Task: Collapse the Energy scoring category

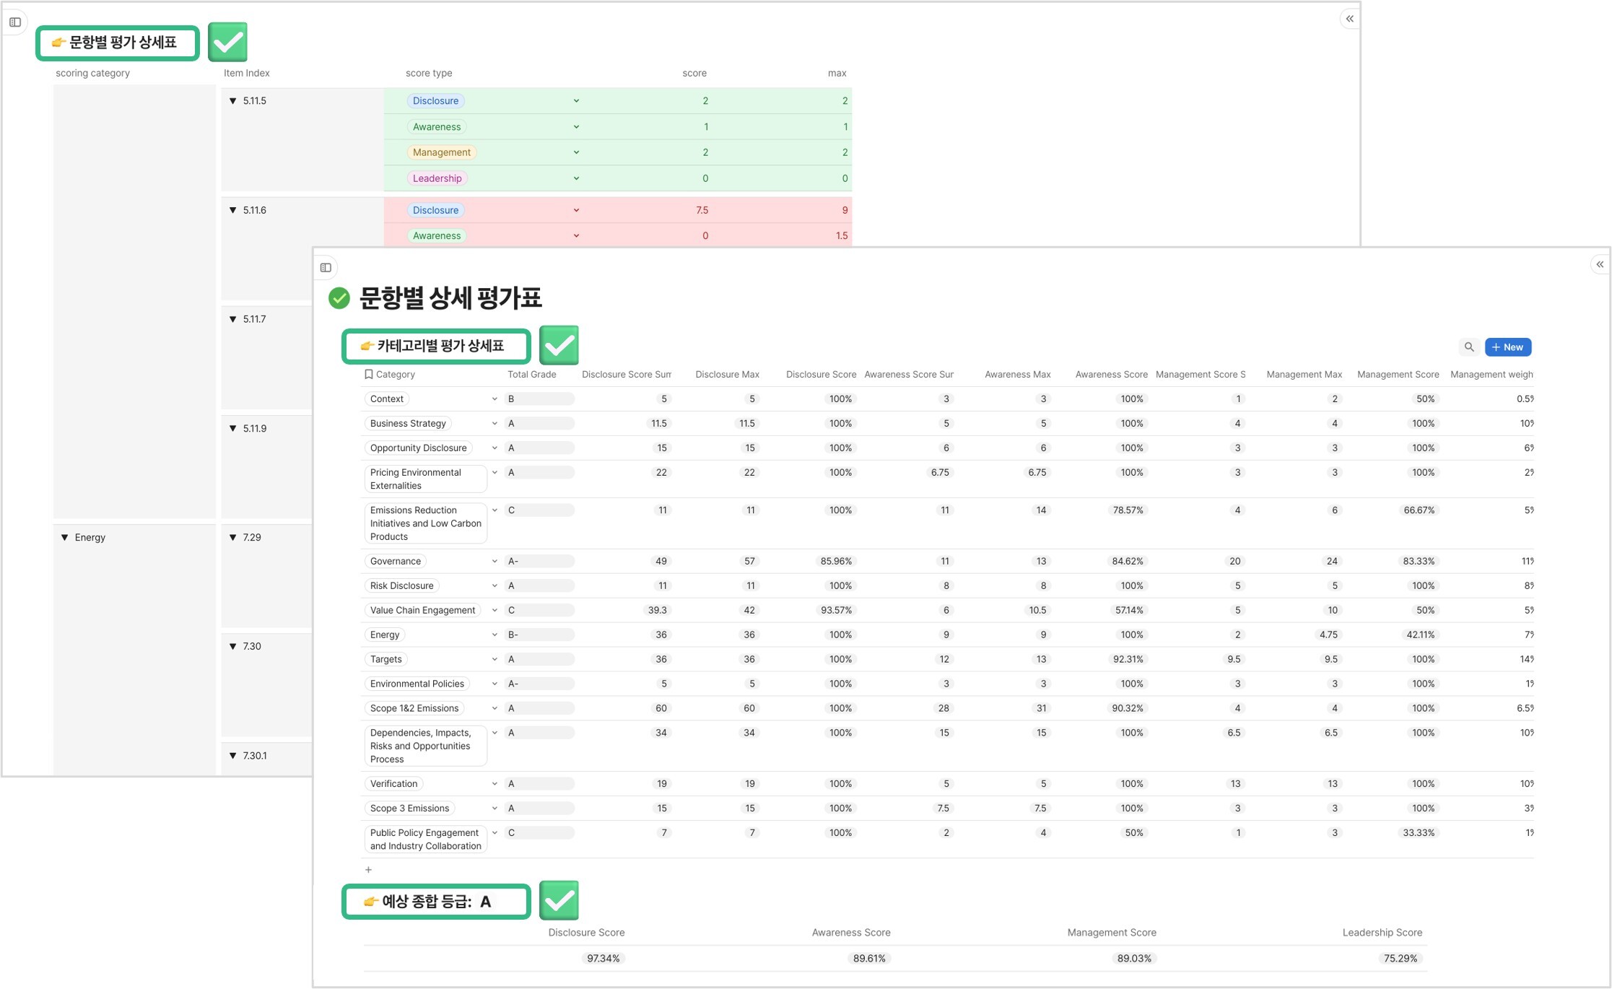Action: (x=65, y=537)
